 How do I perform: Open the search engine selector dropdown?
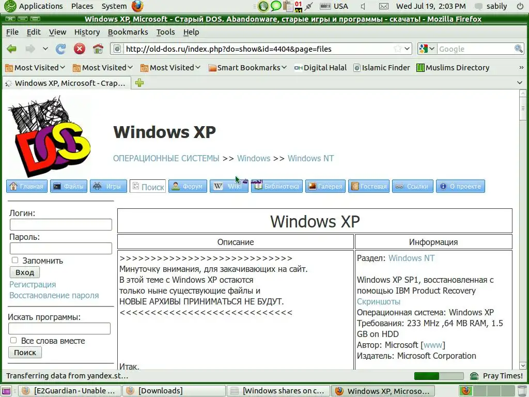[x=427, y=49]
